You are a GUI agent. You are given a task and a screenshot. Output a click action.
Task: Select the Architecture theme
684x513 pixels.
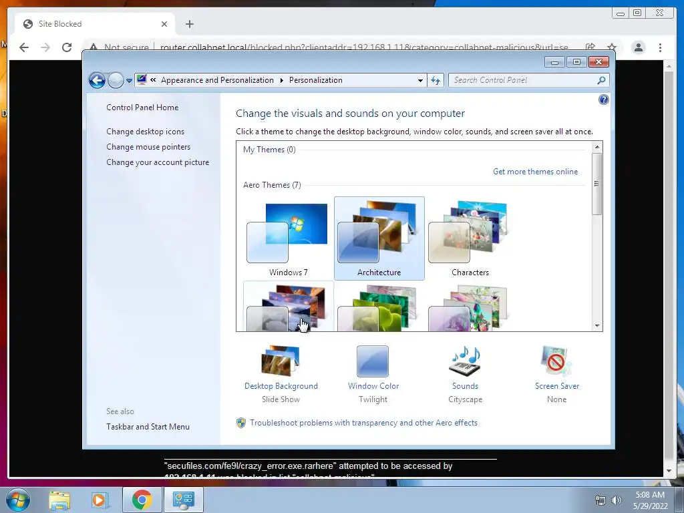379,238
